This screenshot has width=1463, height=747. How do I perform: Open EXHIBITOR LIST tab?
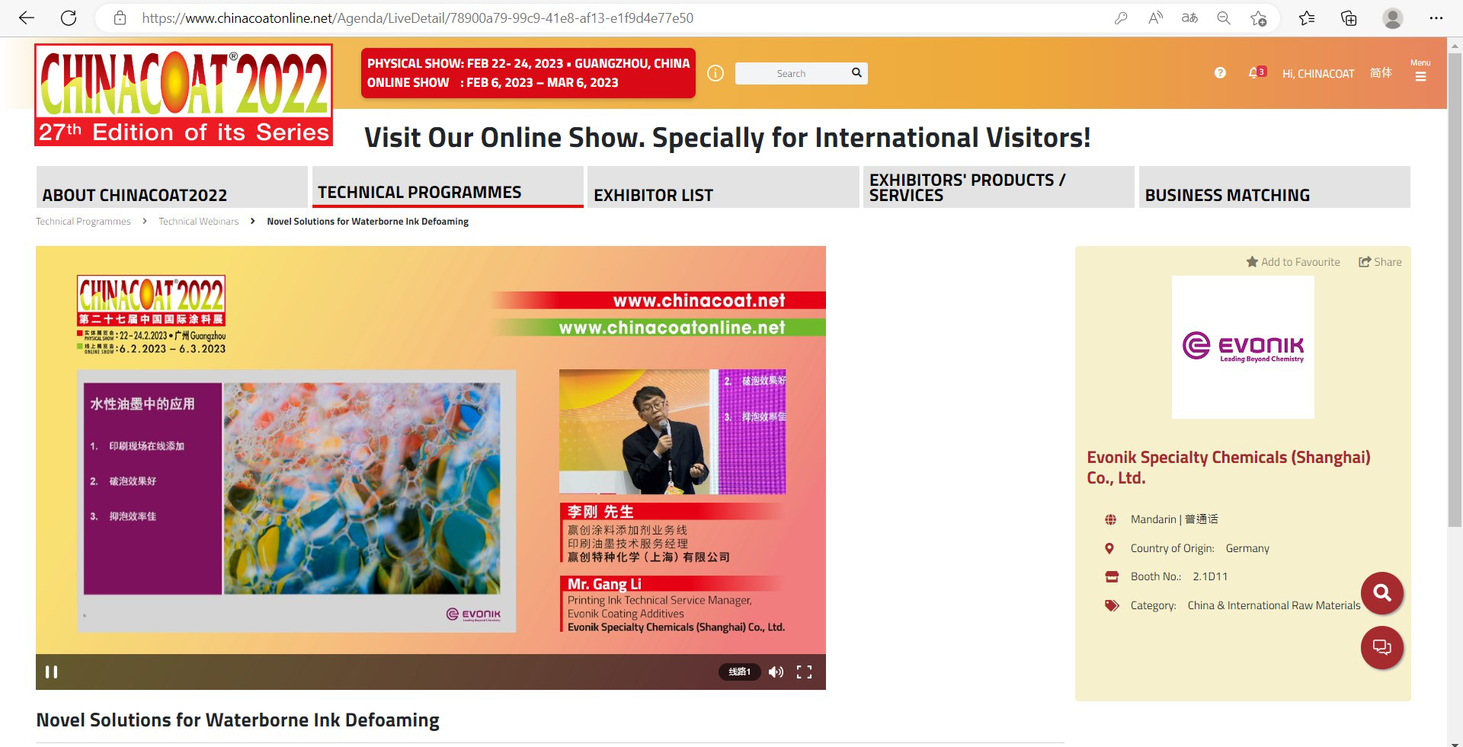722,187
